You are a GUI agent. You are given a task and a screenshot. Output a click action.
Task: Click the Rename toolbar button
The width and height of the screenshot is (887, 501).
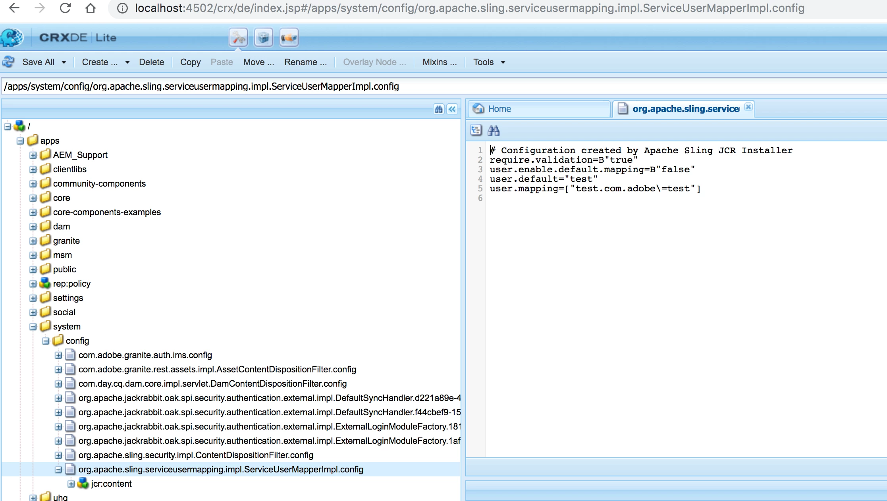[x=305, y=62]
